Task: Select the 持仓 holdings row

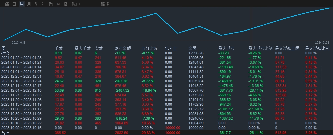Action: (x=166, y=53)
